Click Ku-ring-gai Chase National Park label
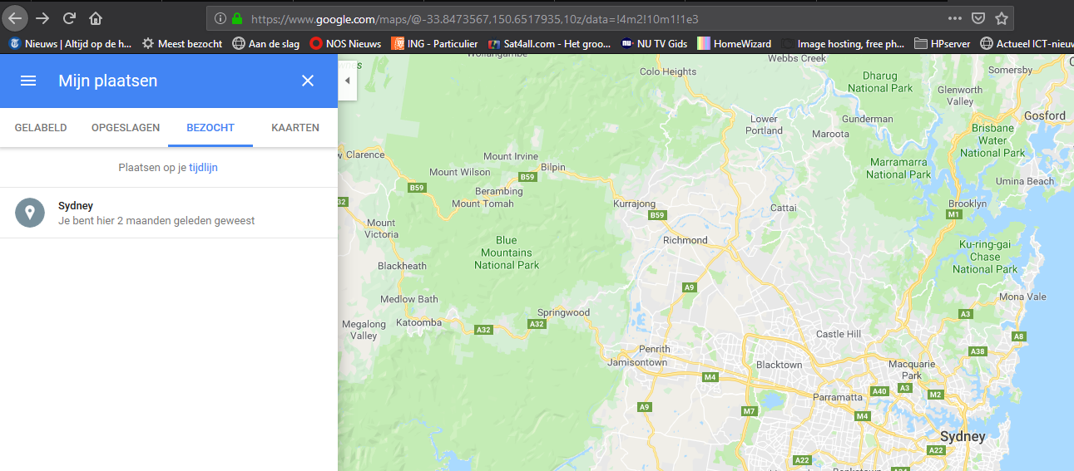 [985, 257]
